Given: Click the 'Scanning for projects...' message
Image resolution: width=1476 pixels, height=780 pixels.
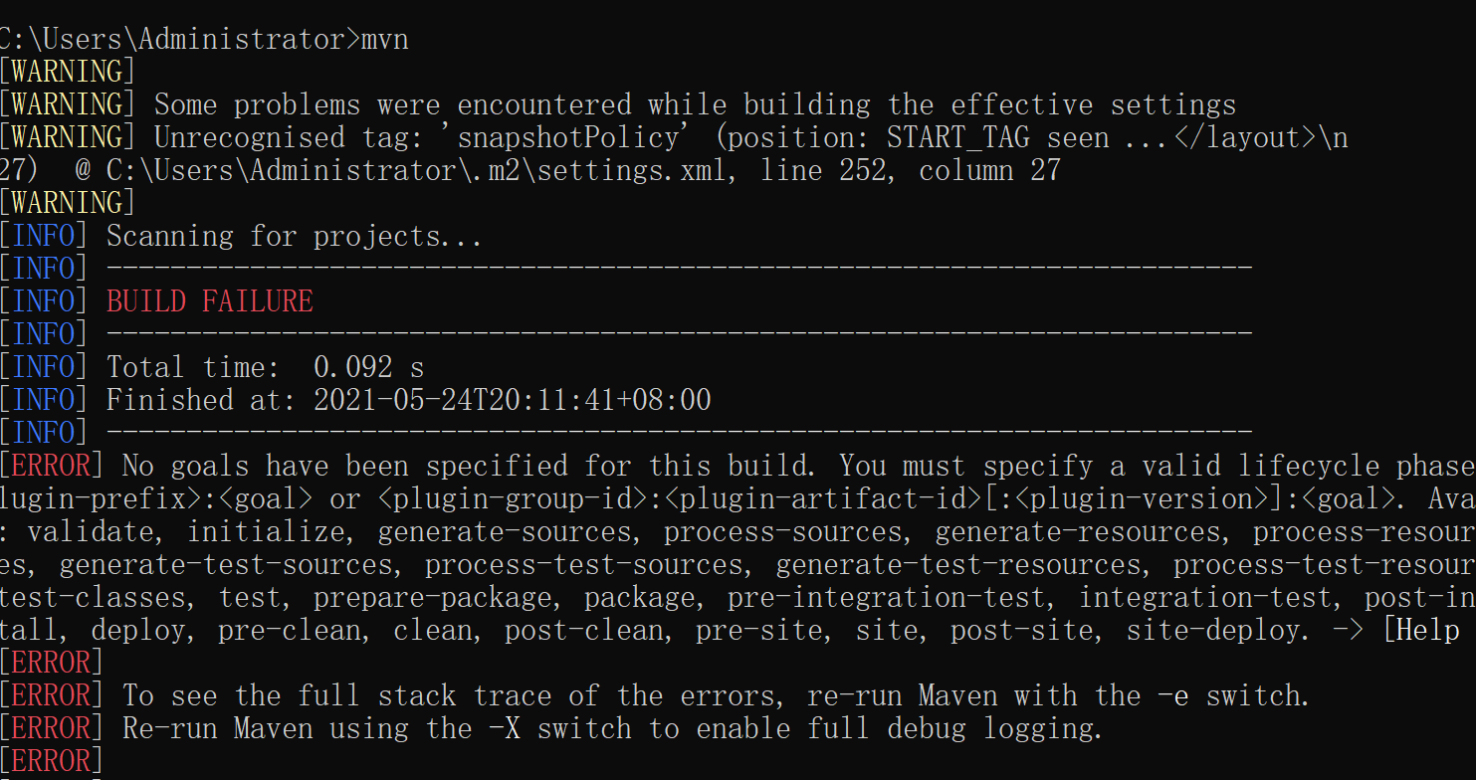Looking at the screenshot, I should [x=294, y=236].
